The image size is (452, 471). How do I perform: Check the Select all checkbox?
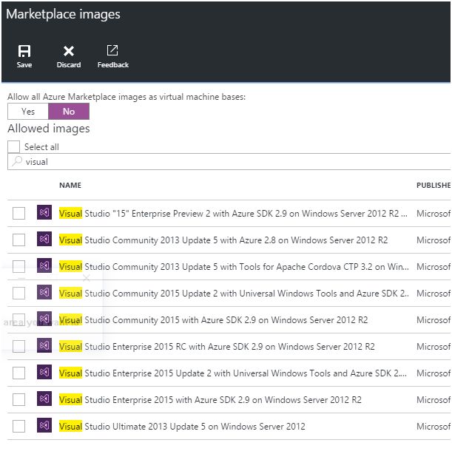(x=14, y=146)
